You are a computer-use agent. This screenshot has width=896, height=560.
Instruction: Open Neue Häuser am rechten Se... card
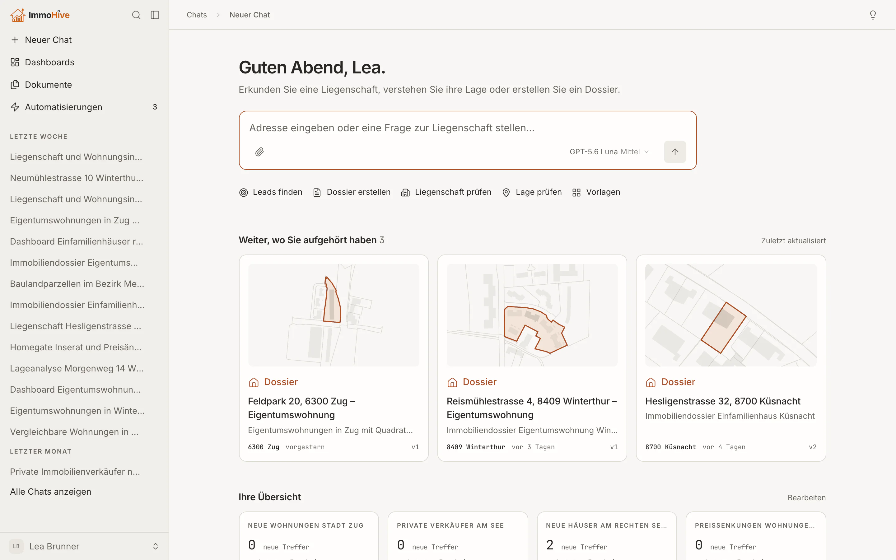[x=606, y=536]
